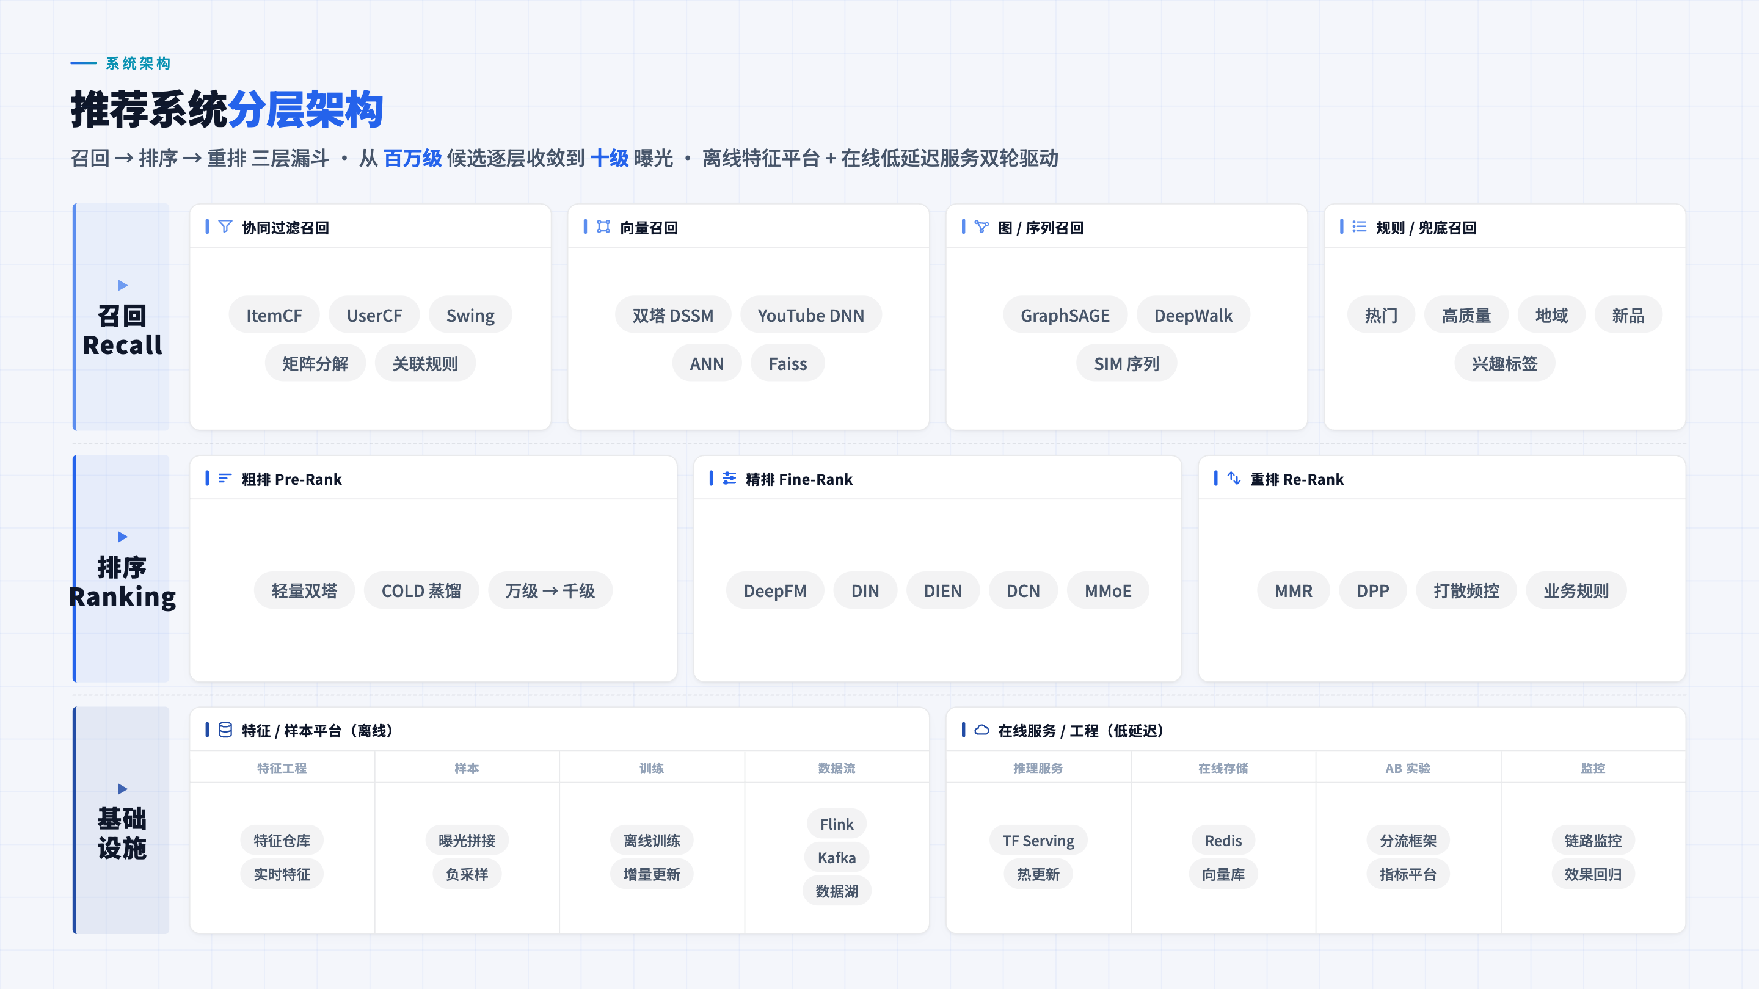Click the Faiss tag
Screen dimensions: 1759x989
pos(788,363)
